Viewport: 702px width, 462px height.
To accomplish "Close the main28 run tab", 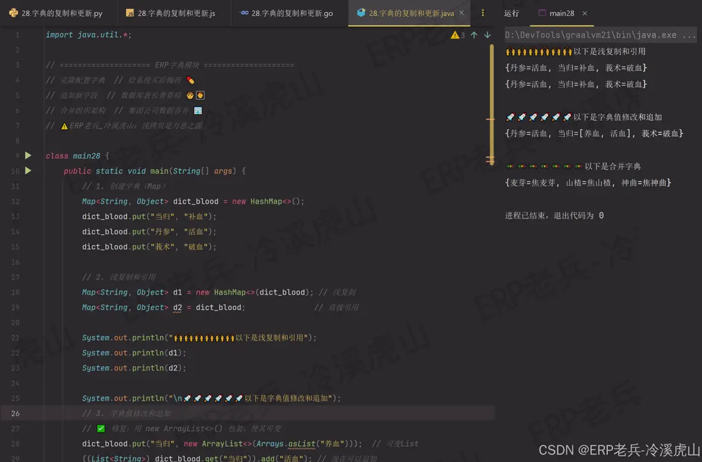I will pyautogui.click(x=585, y=13).
